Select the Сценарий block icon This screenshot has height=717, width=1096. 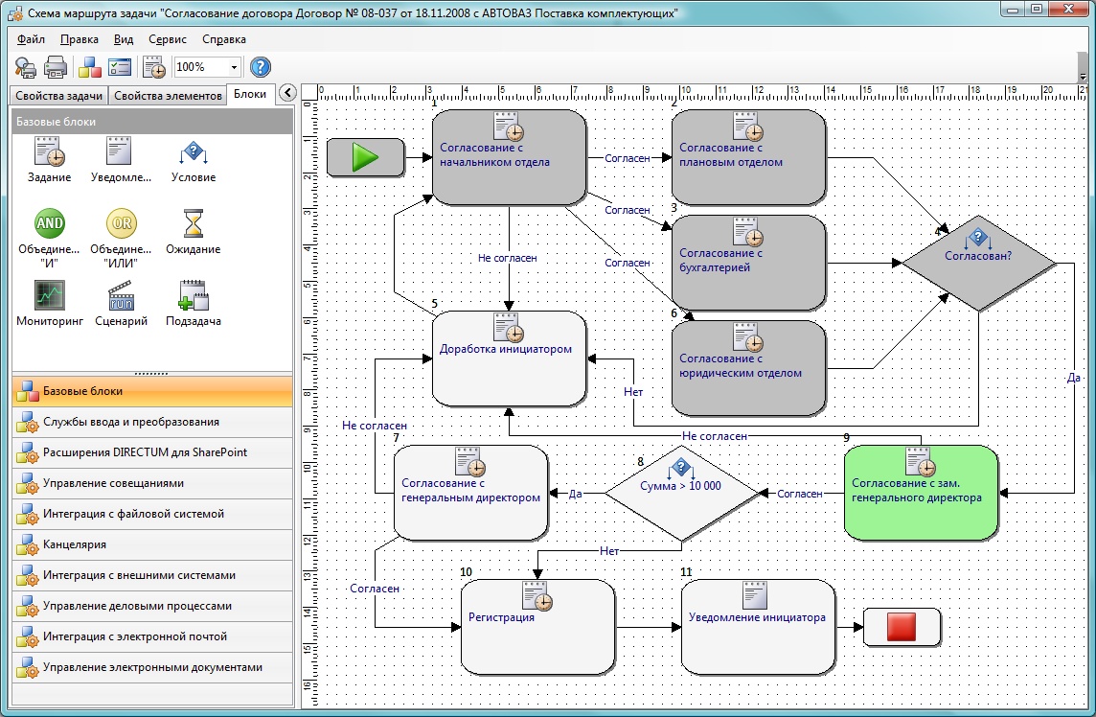pos(121,295)
